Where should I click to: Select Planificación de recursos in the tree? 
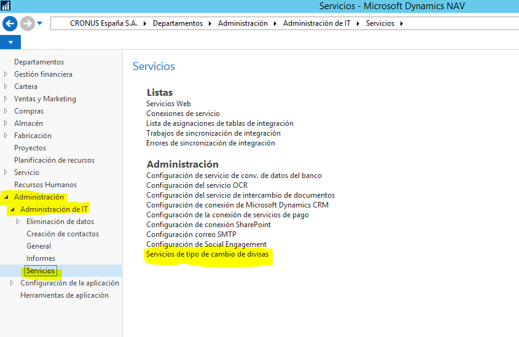click(x=54, y=160)
